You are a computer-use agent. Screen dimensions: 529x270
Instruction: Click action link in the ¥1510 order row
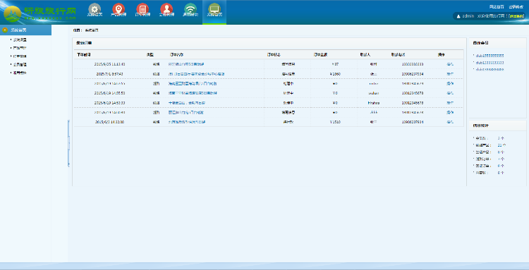pyautogui.click(x=450, y=122)
